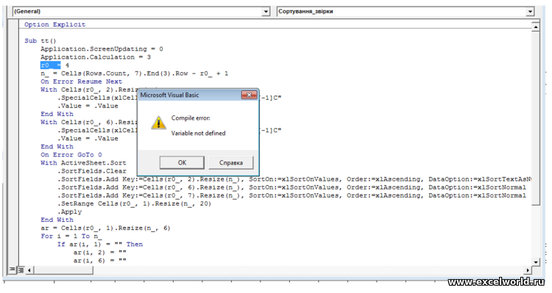
Task: Click the ar(i, 2) = "" line
Action: 99,253
